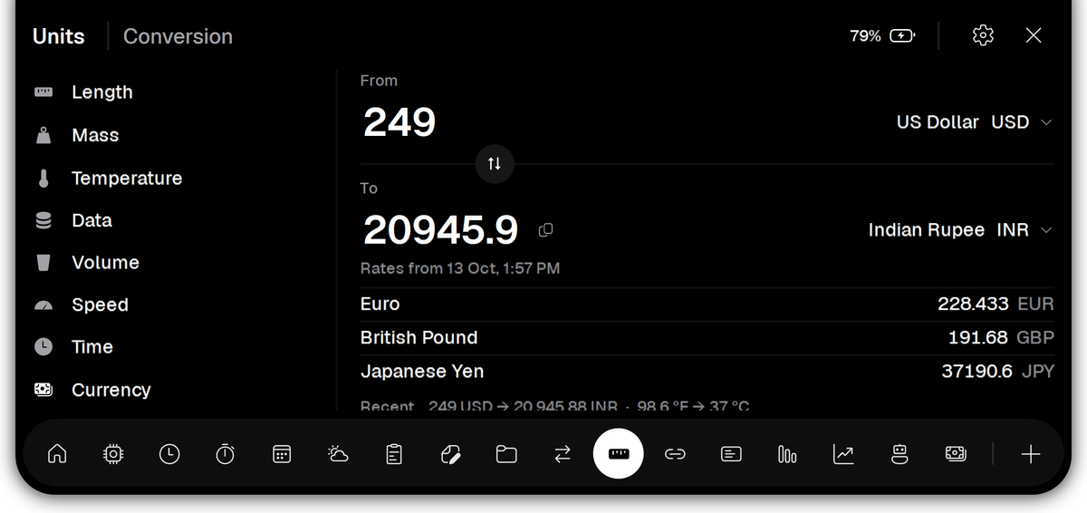Open the folder icon in the dock
1087x513 pixels.
tap(506, 454)
